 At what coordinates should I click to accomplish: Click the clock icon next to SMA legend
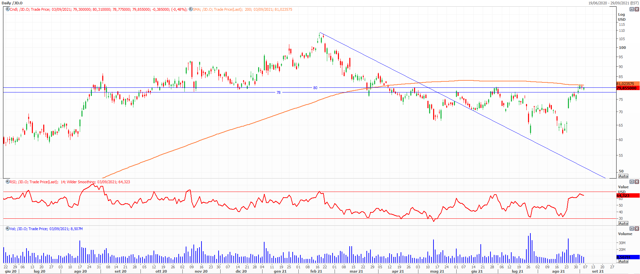tap(190, 9)
